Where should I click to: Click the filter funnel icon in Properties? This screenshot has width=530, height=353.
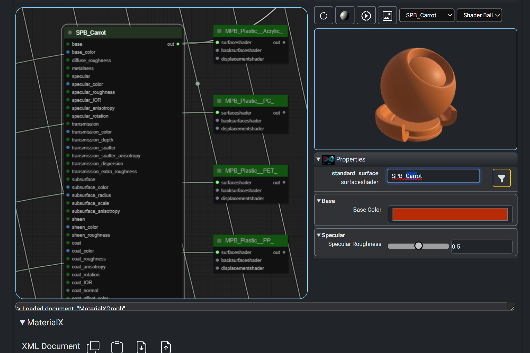(502, 178)
